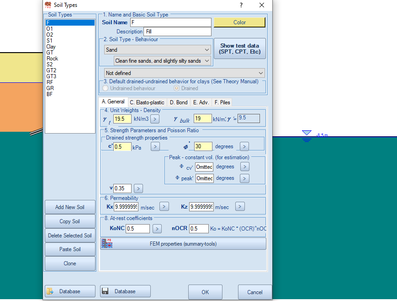This screenshot has width=397, height=301.
Task: Open estimator arrow next to friction angle
Action: pos(244,146)
